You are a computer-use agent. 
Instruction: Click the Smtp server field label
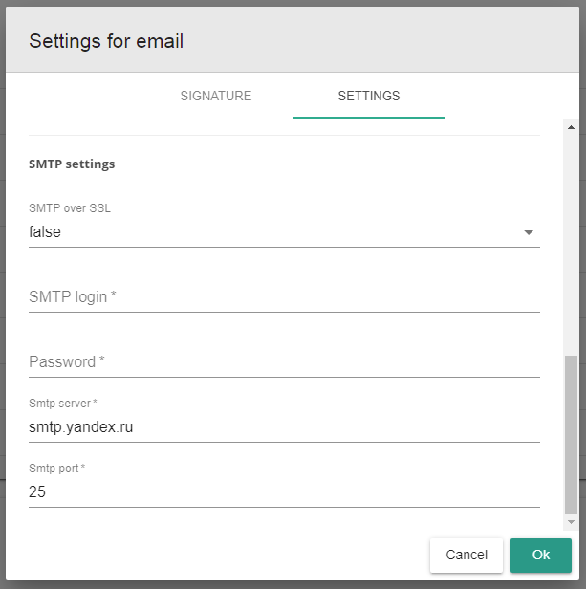tap(63, 404)
